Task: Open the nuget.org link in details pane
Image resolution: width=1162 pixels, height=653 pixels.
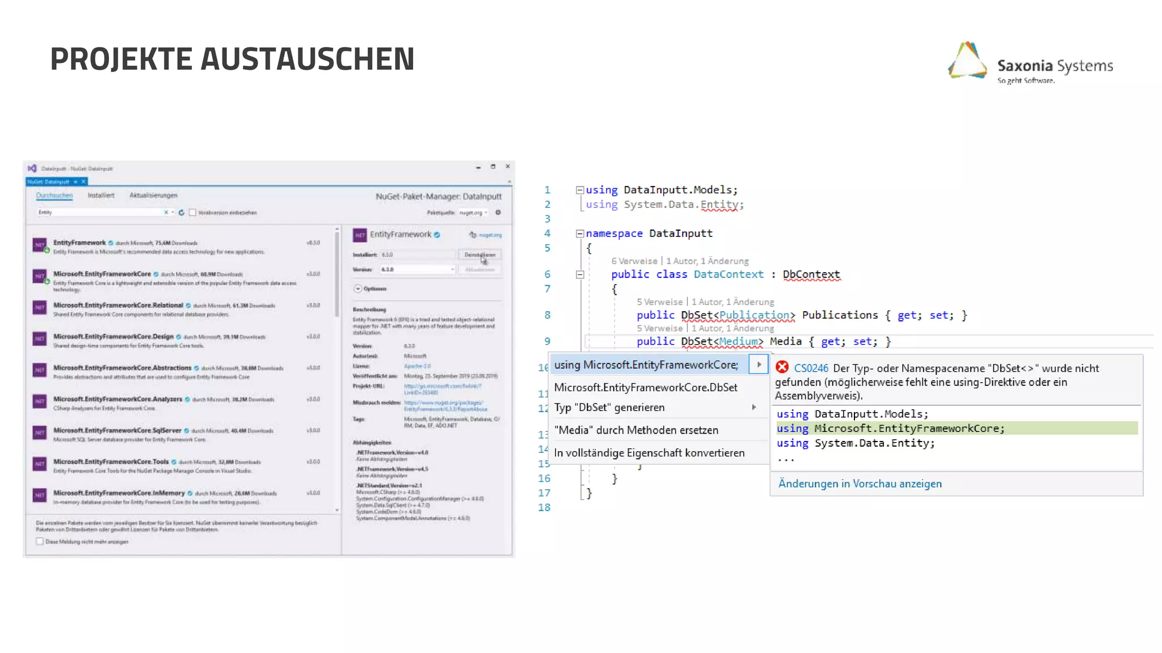Action: pos(490,235)
